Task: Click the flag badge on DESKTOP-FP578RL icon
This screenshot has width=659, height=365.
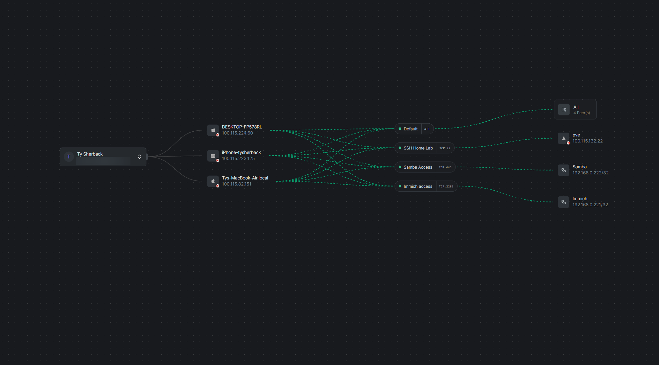Action: (218, 135)
